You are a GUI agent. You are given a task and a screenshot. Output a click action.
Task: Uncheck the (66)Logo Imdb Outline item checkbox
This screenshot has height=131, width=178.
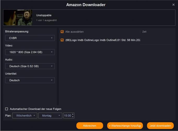[x=62, y=40]
